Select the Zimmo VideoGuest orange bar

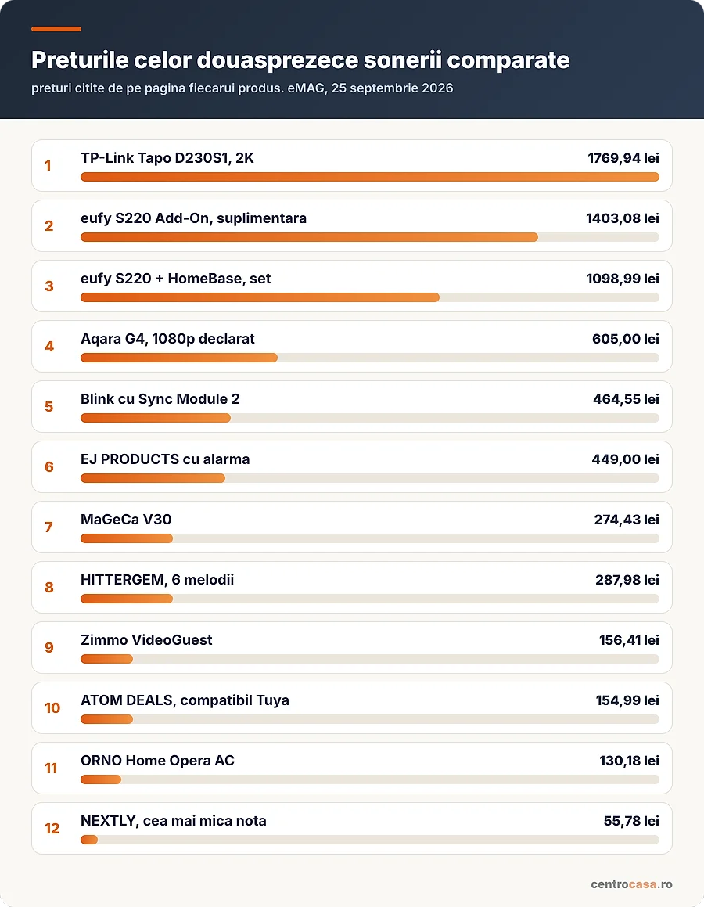click(107, 659)
